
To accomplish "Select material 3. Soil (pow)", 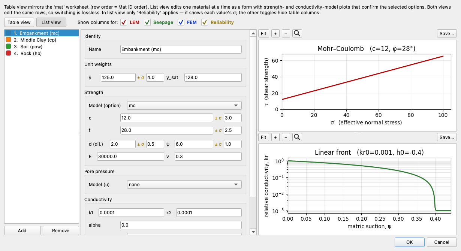I will point(42,46).
